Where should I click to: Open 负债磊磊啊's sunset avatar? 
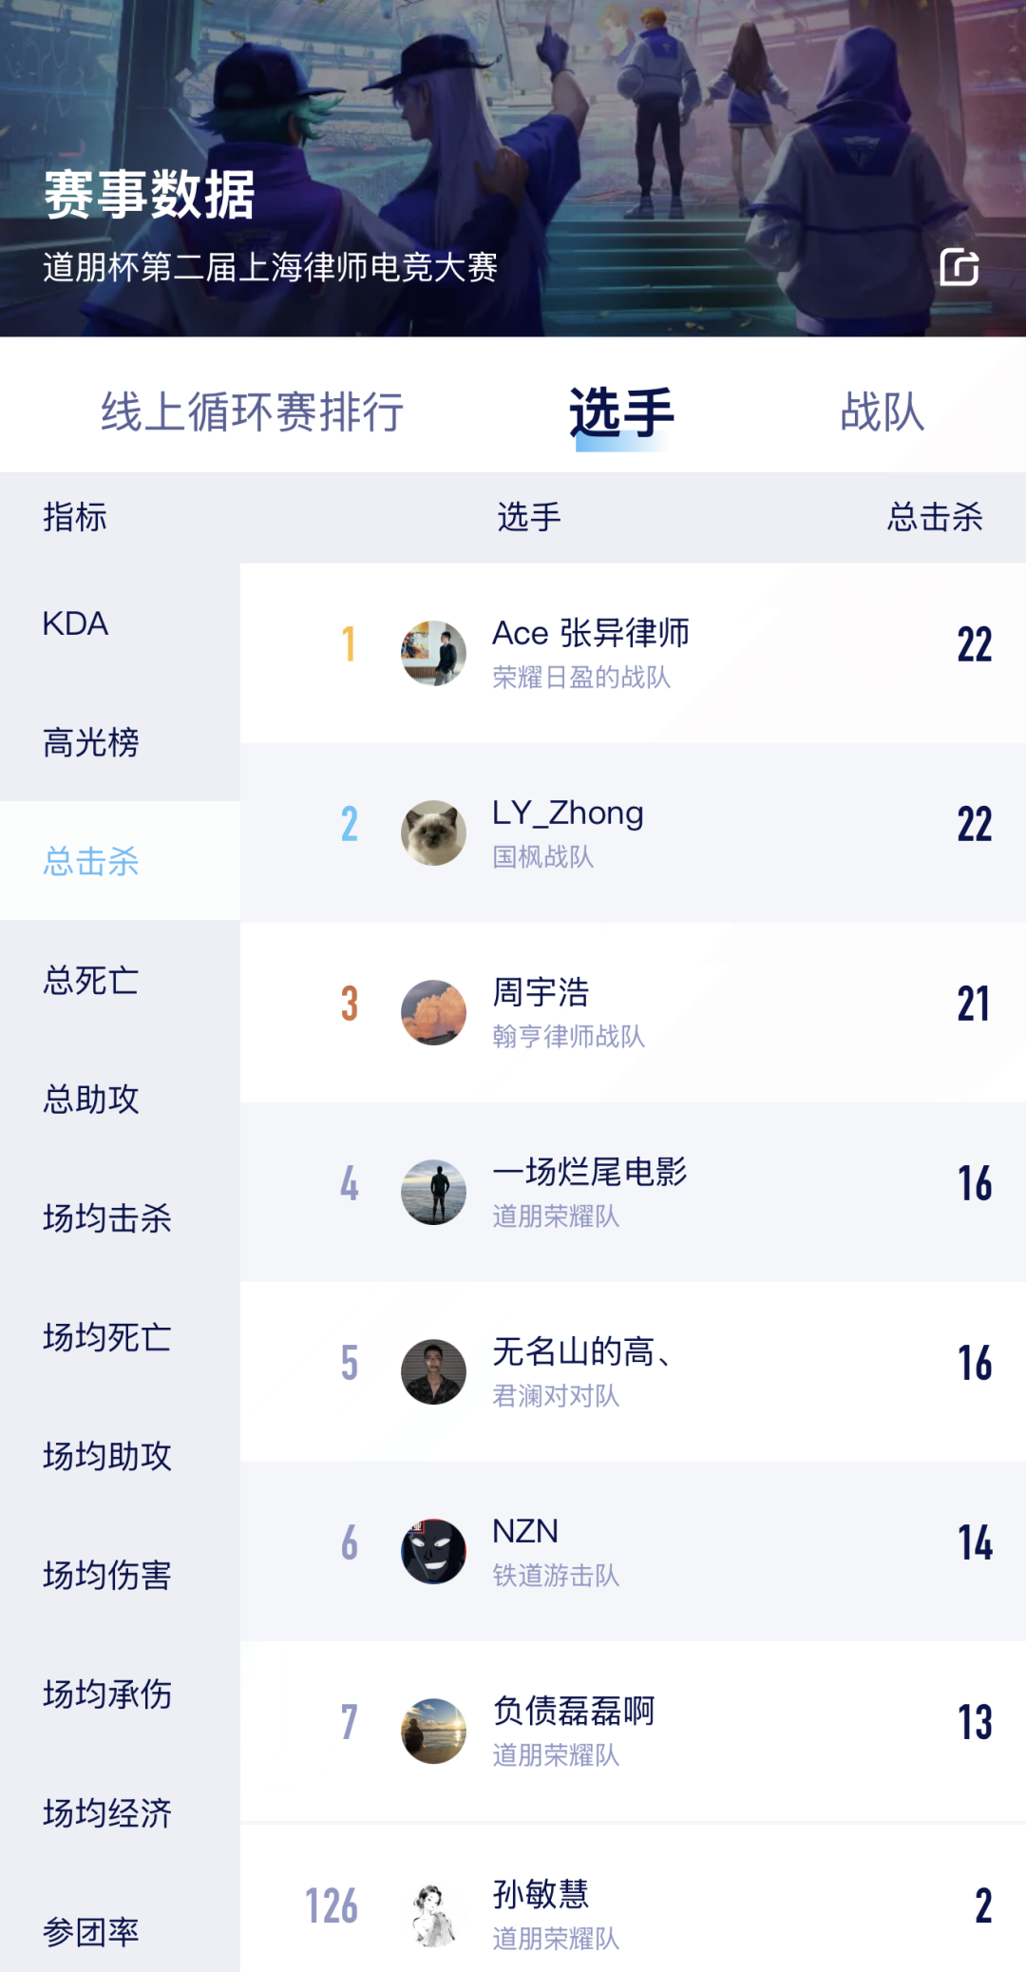(433, 1731)
